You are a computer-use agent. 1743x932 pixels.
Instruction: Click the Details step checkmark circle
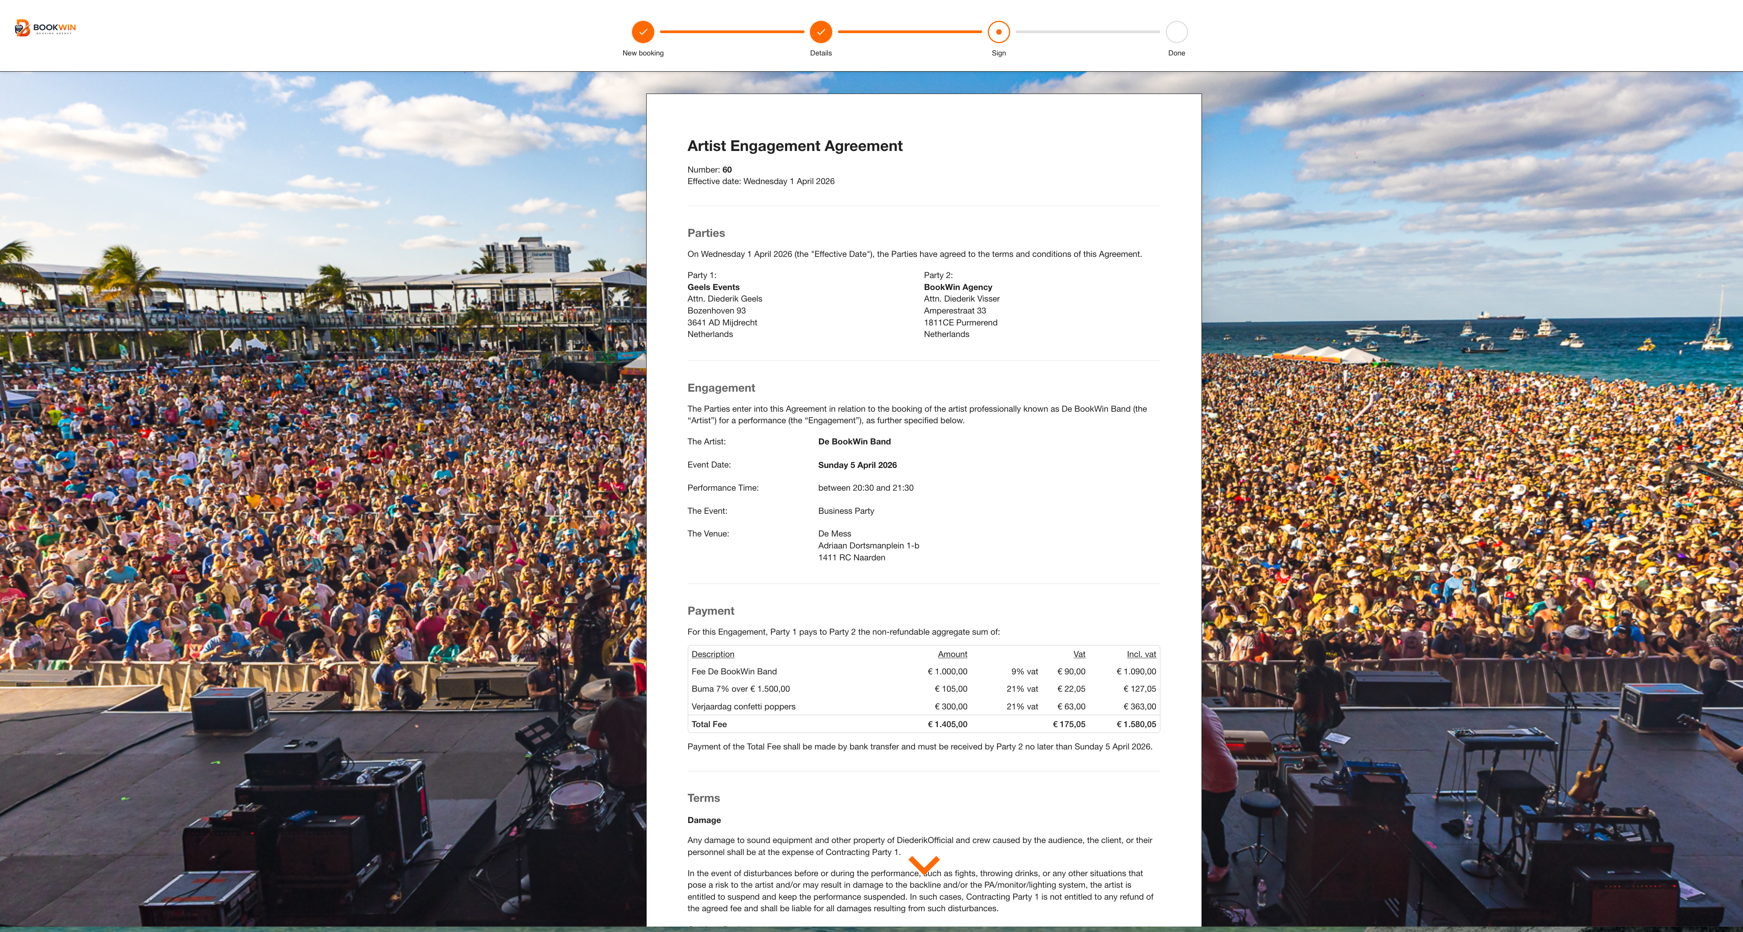821,32
